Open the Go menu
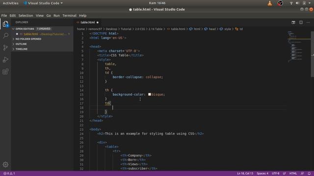 (x=49, y=16)
